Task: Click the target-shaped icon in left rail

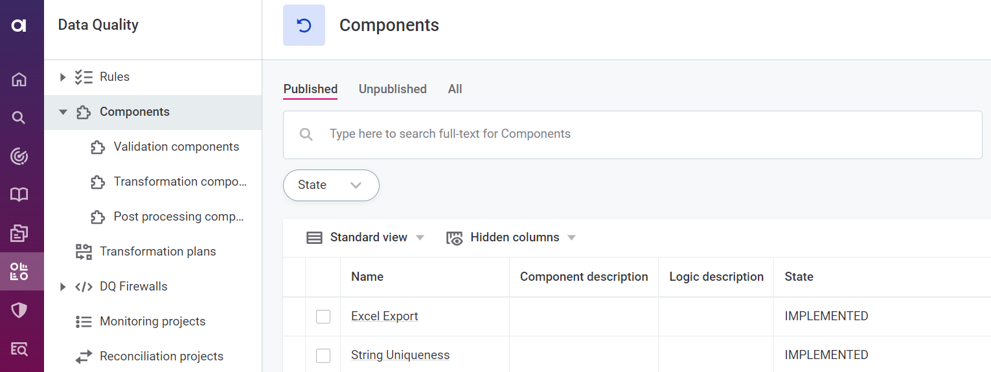Action: click(x=19, y=156)
